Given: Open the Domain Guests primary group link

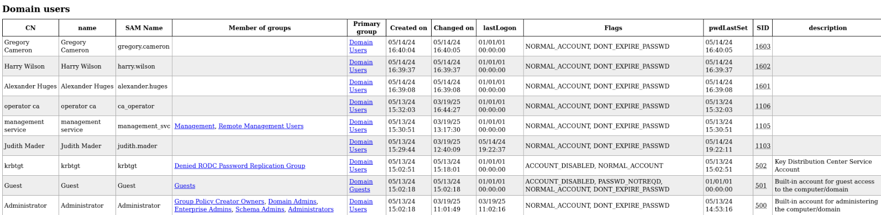Looking at the screenshot, I should click(360, 186).
